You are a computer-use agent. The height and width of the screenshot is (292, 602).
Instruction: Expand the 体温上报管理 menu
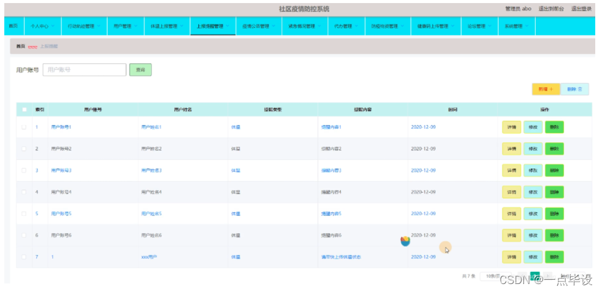167,26
